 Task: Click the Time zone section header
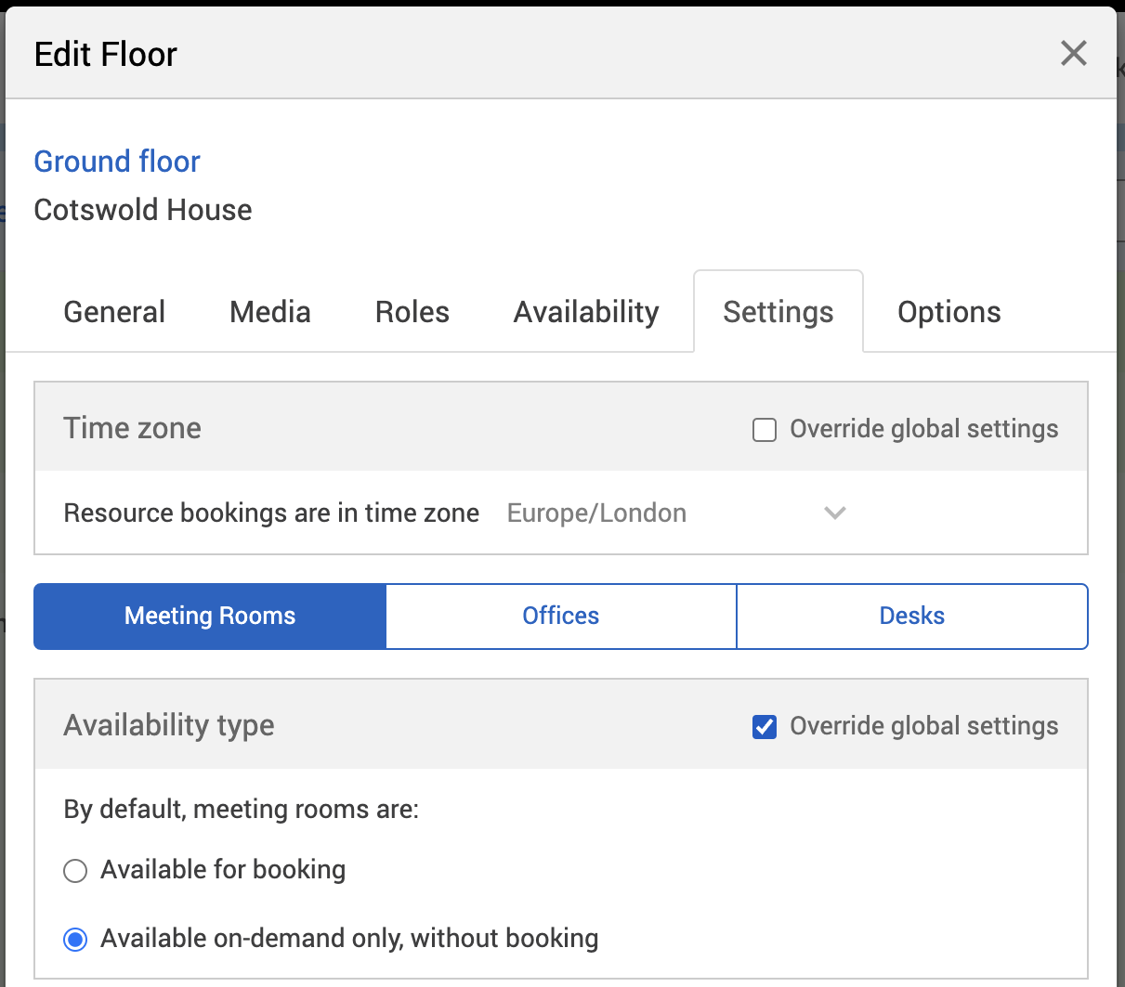(x=132, y=428)
